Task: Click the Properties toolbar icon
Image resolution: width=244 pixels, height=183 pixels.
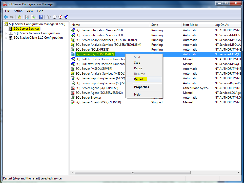Action: pyautogui.click(x=27, y=17)
